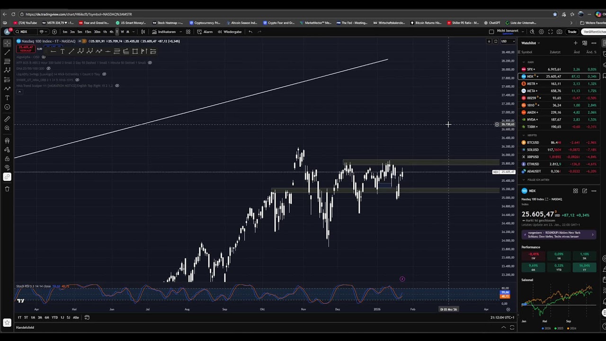This screenshot has height=341, width=606.
Task: Collapse the FOLGE ICH AKTIEN section
Action: pos(524,180)
